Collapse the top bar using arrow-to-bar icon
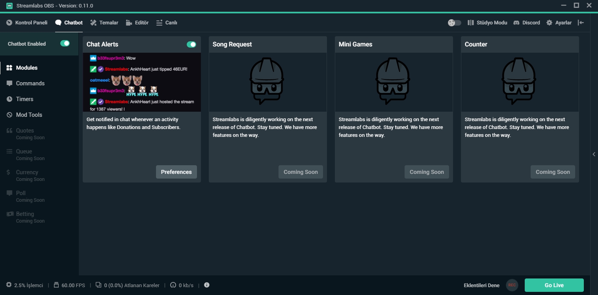 pyautogui.click(x=581, y=23)
